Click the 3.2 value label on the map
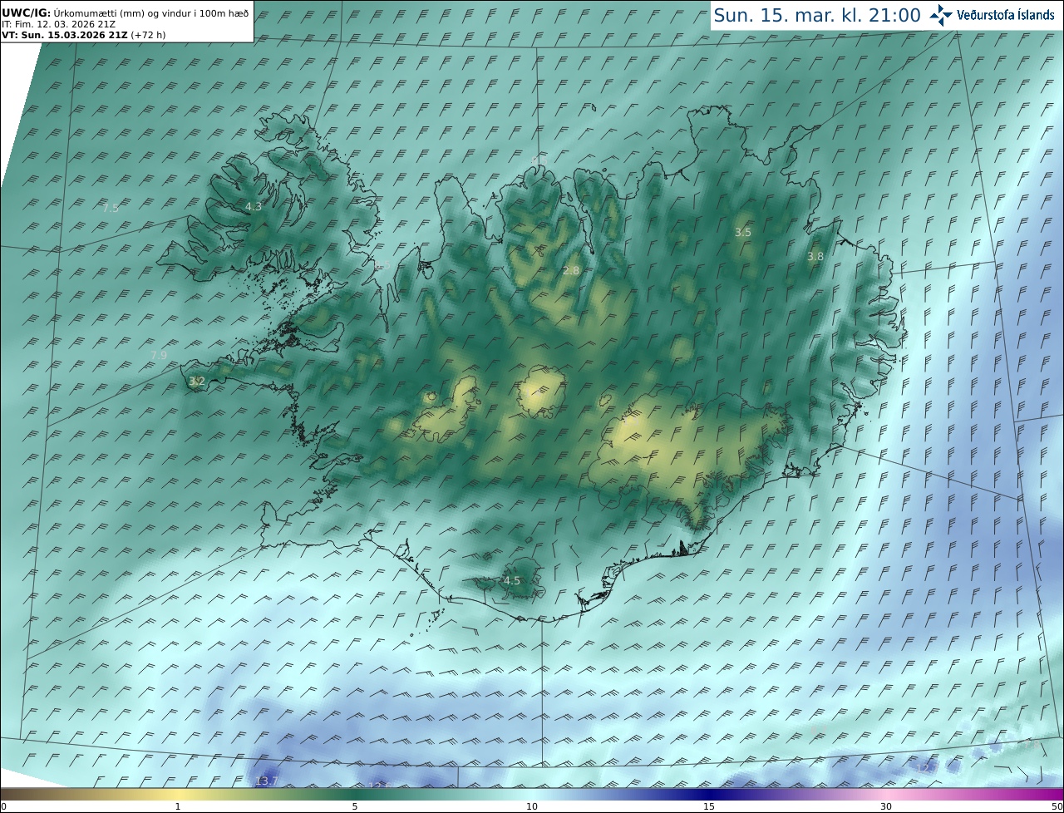The height and width of the screenshot is (813, 1064). click(x=197, y=382)
